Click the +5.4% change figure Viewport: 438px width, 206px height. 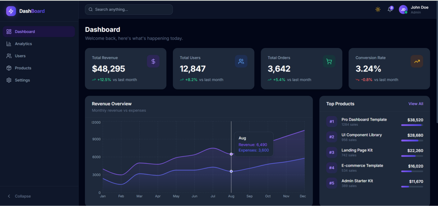tap(279, 80)
